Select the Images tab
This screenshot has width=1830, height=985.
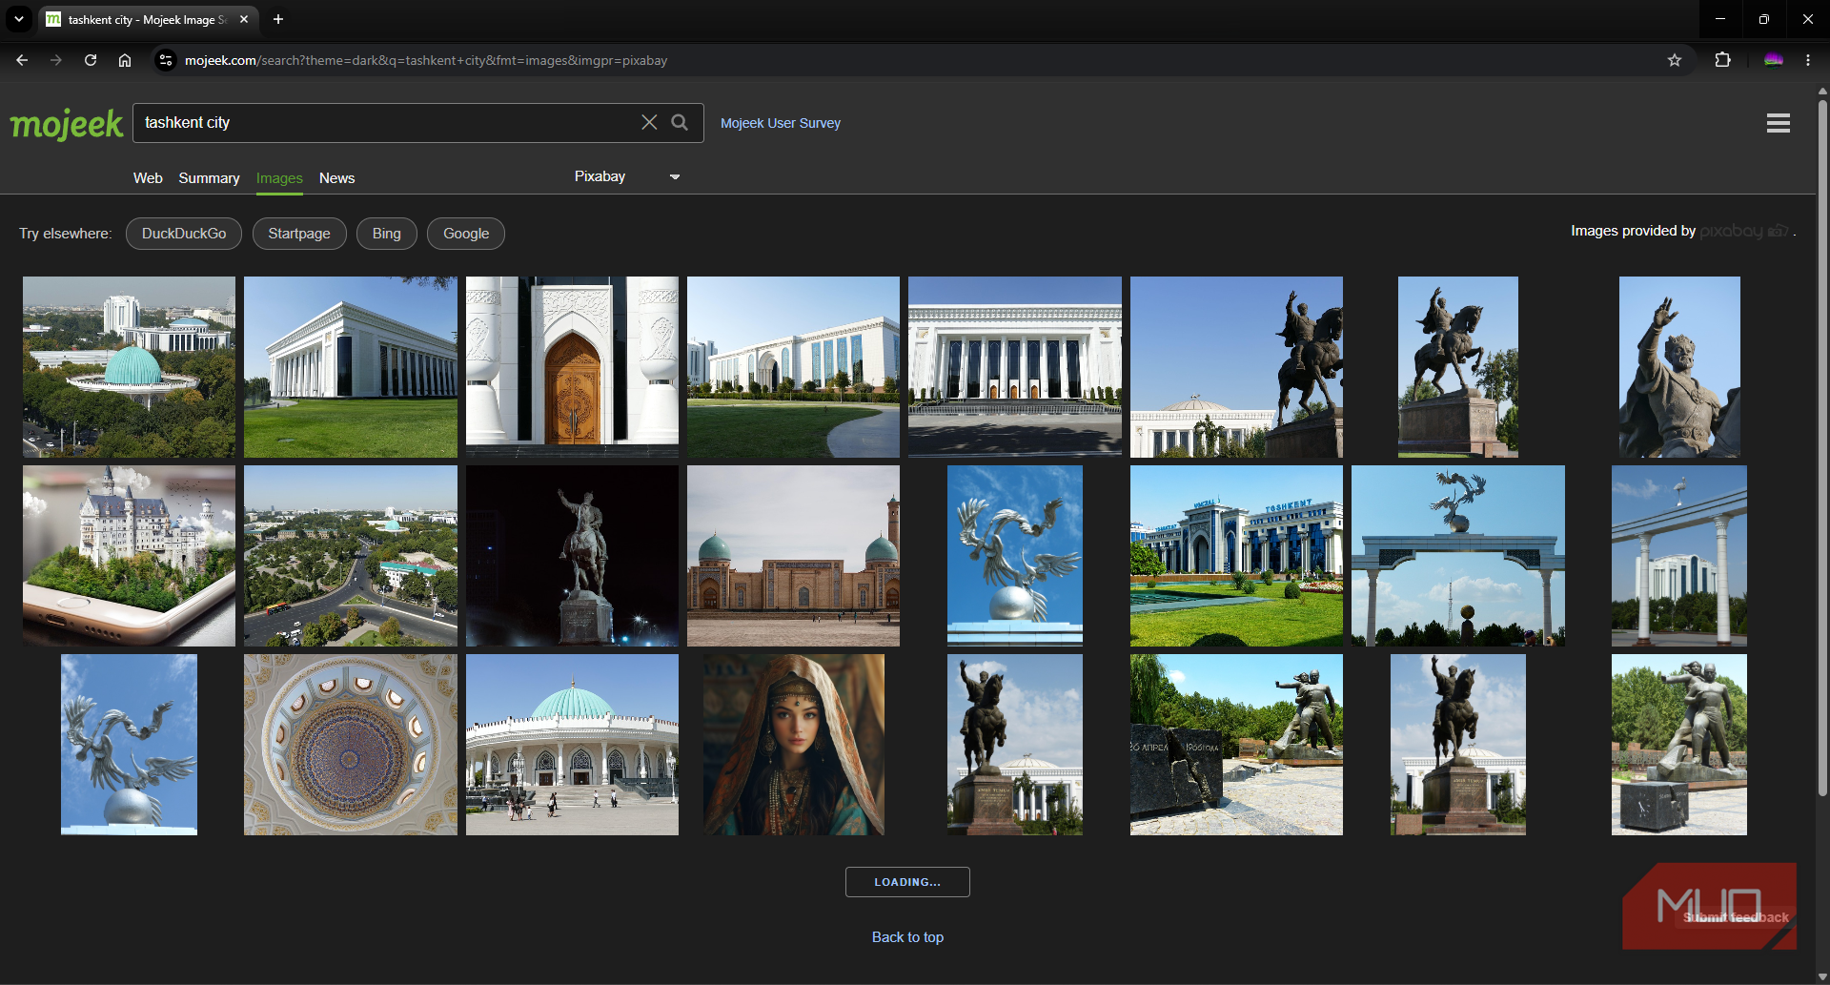tap(279, 178)
